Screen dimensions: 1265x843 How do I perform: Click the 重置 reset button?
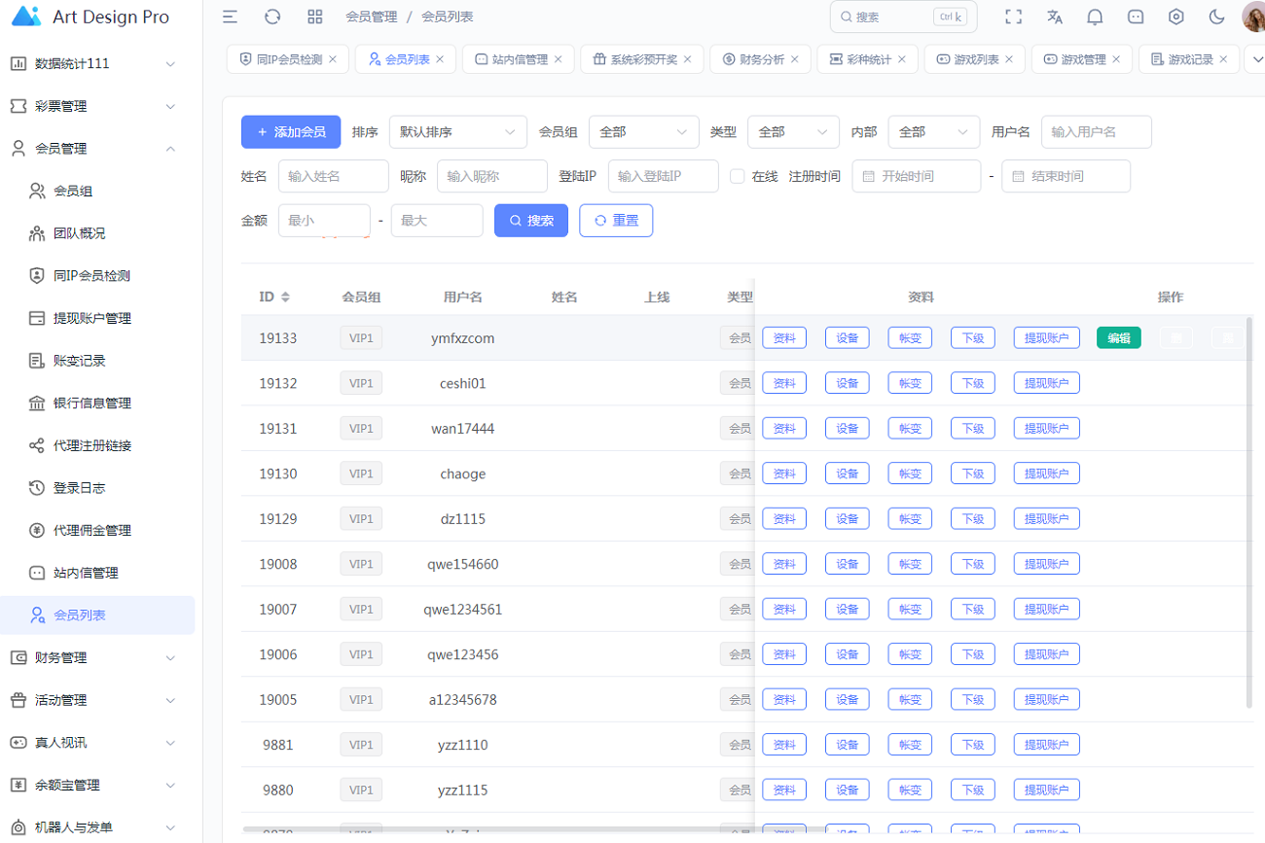pos(616,221)
